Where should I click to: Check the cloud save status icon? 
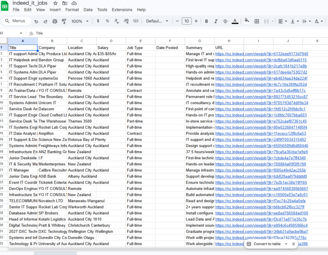pyautogui.click(x=74, y=3)
